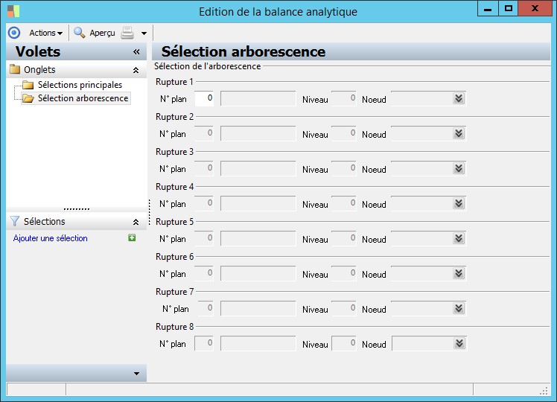The image size is (557, 402).
Task: Click the dotted horizontal splitter above Sélections
Action: [77, 209]
